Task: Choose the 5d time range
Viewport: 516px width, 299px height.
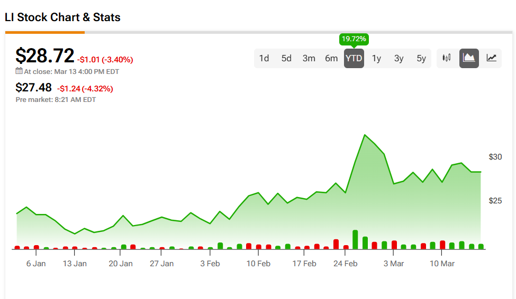Action: click(286, 58)
